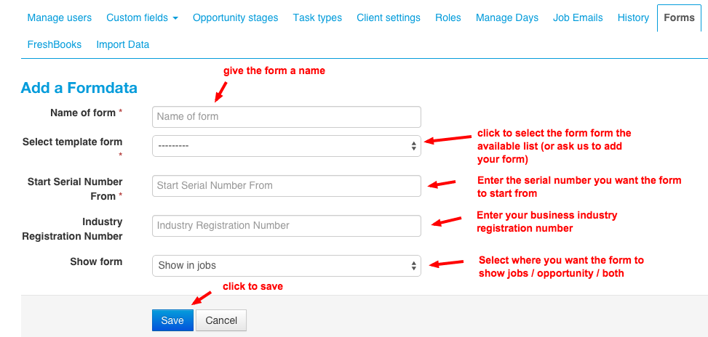Open the Select template form dropdown
Screen dimensions: 708x337
(287, 146)
